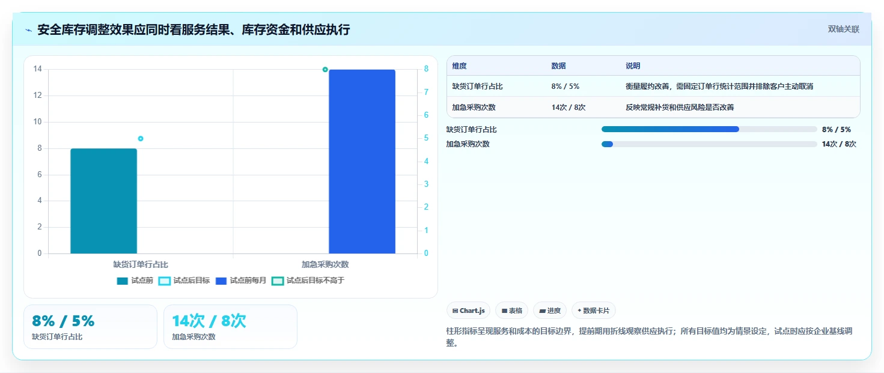Toggle the 试点后目标 legend swatch

pyautogui.click(x=164, y=281)
